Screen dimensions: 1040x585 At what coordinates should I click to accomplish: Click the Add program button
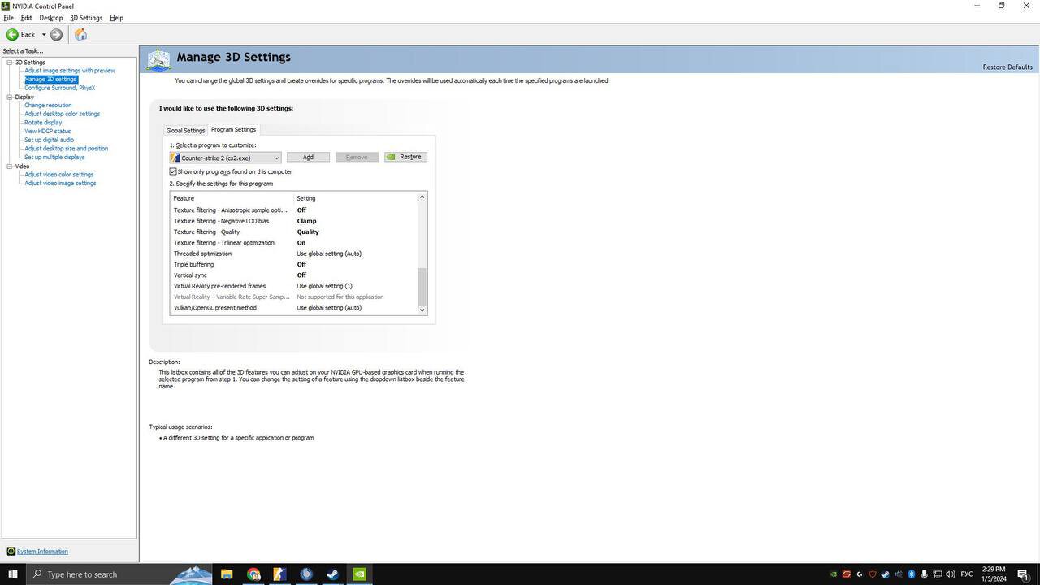point(308,157)
